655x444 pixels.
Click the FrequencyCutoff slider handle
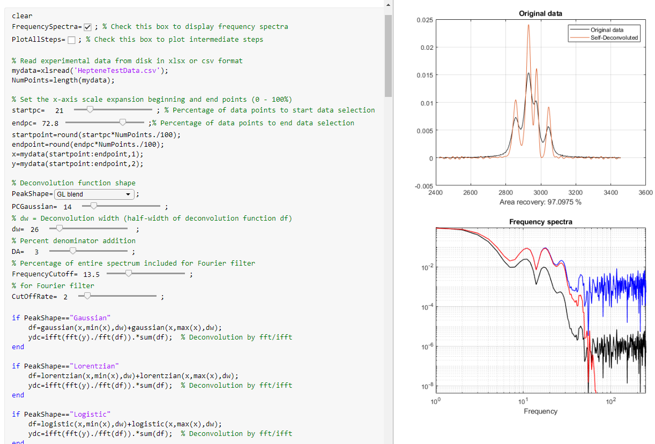coord(128,273)
